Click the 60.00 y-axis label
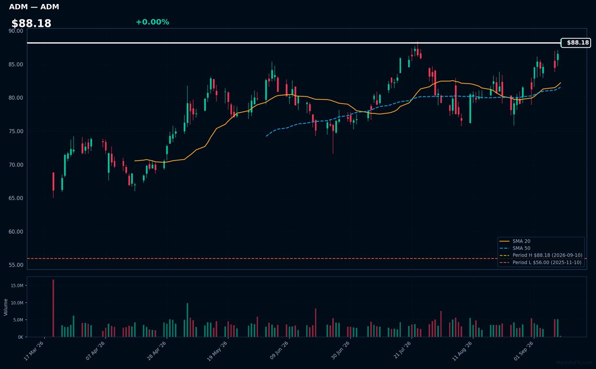 point(16,232)
